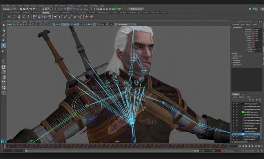Select the arrow Select tool in toolbox
Screen dimensions: 264x159
point(4,25)
